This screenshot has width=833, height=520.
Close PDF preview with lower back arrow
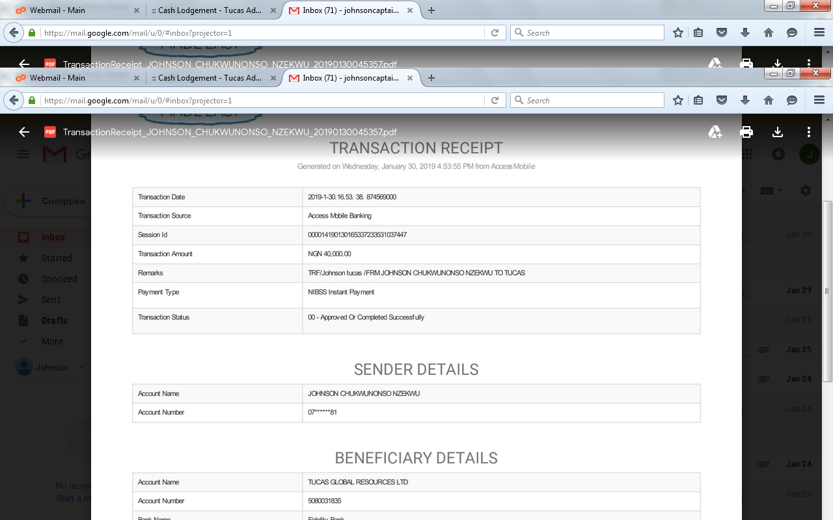point(24,132)
